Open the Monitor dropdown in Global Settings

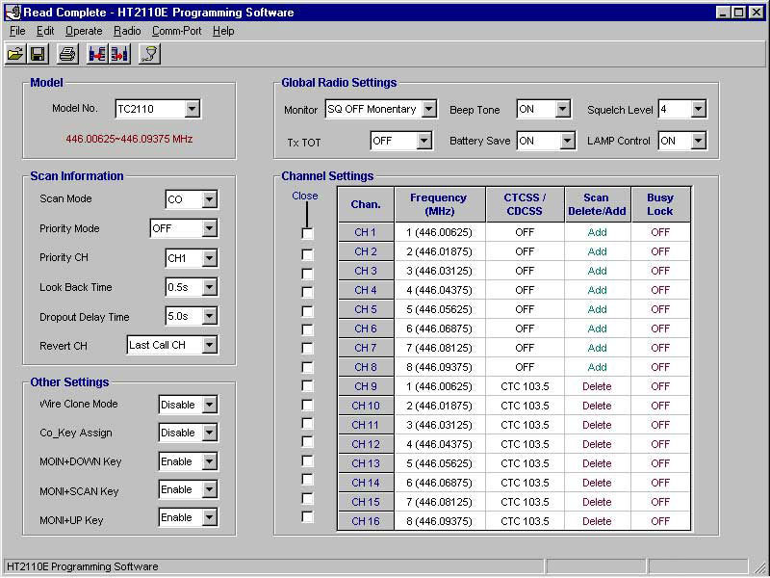click(428, 110)
